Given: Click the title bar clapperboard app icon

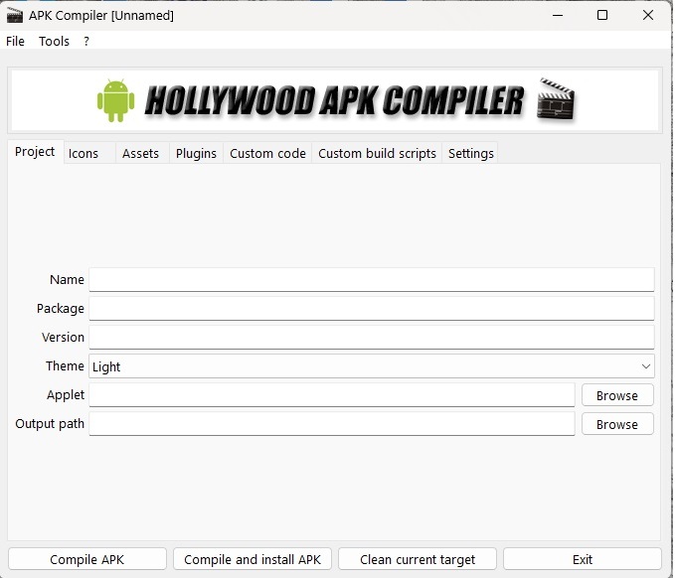Looking at the screenshot, I should tap(15, 15).
